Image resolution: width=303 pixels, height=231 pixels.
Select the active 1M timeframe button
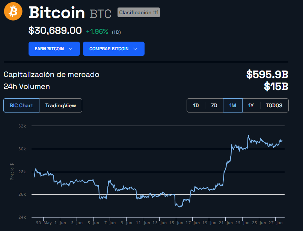[232, 105]
